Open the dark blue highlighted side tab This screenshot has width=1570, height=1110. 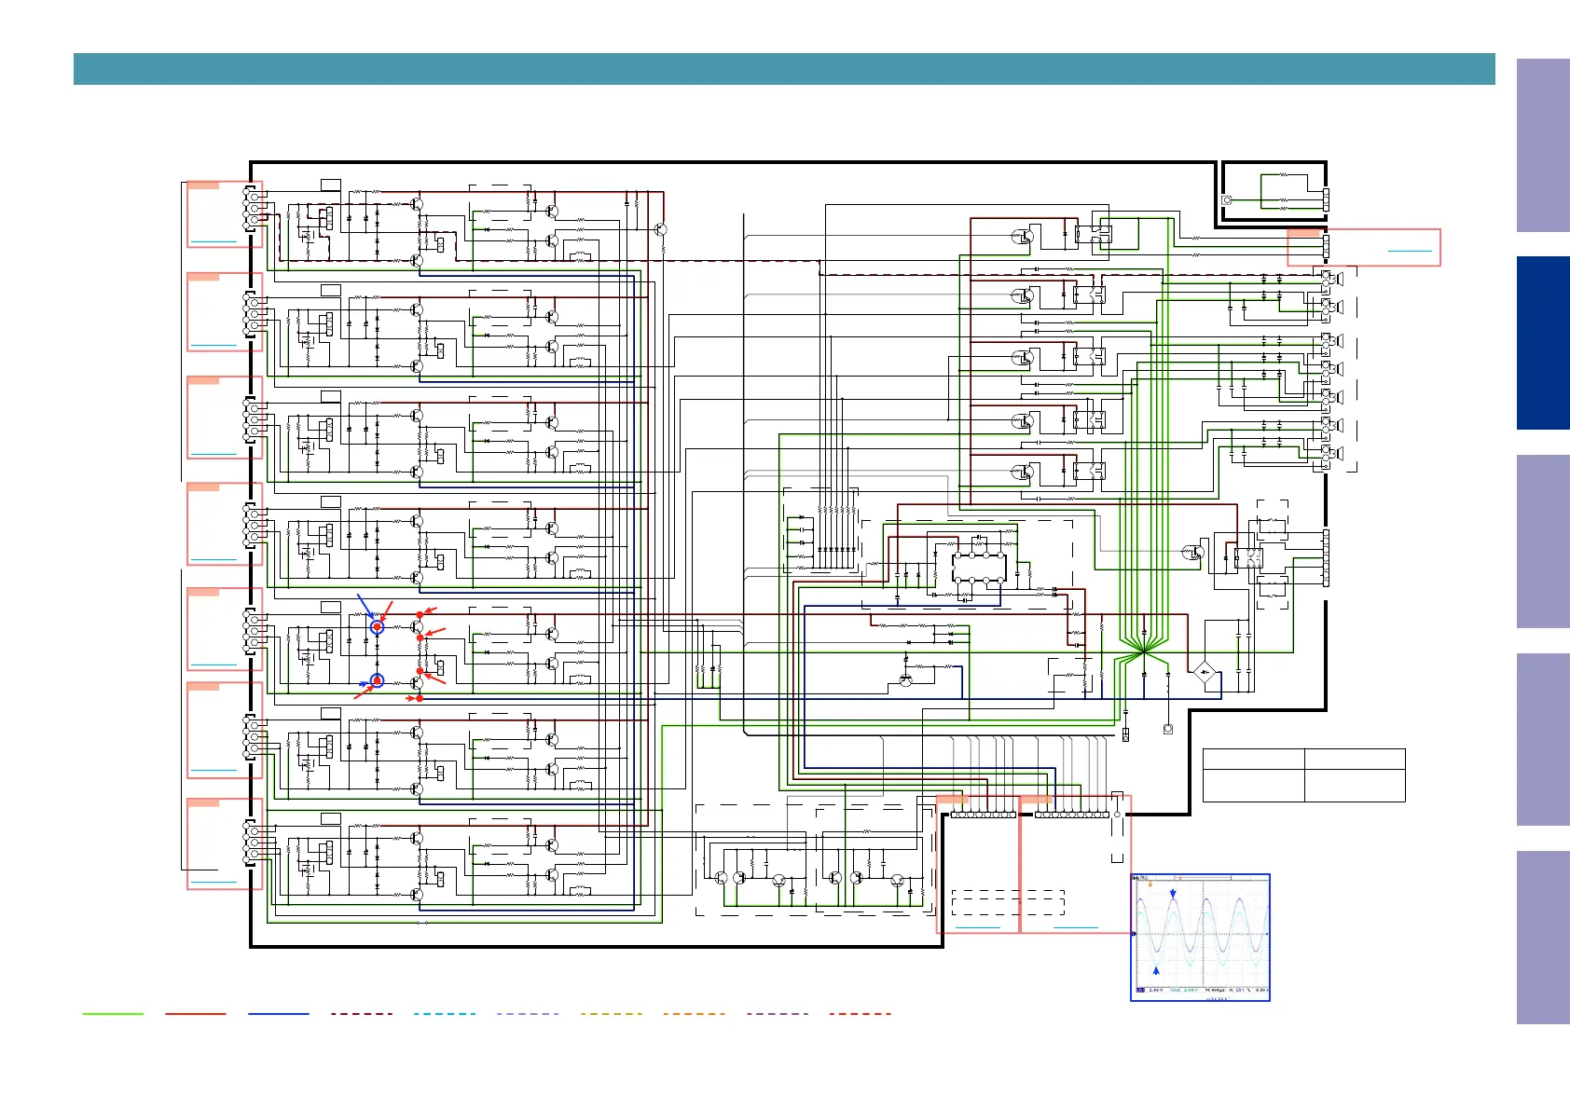[x=1543, y=343]
